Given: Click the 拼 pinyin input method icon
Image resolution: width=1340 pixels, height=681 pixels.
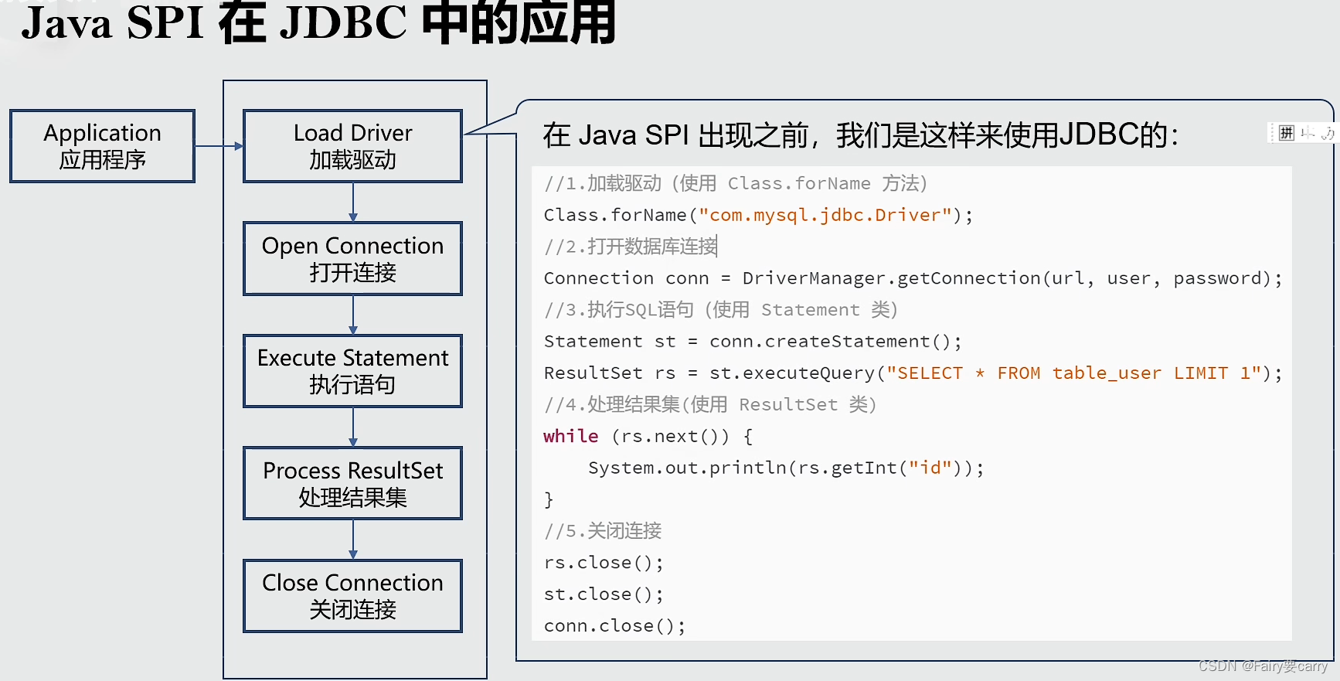Looking at the screenshot, I should pos(1286,133).
